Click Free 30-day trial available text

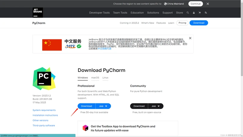94,112
